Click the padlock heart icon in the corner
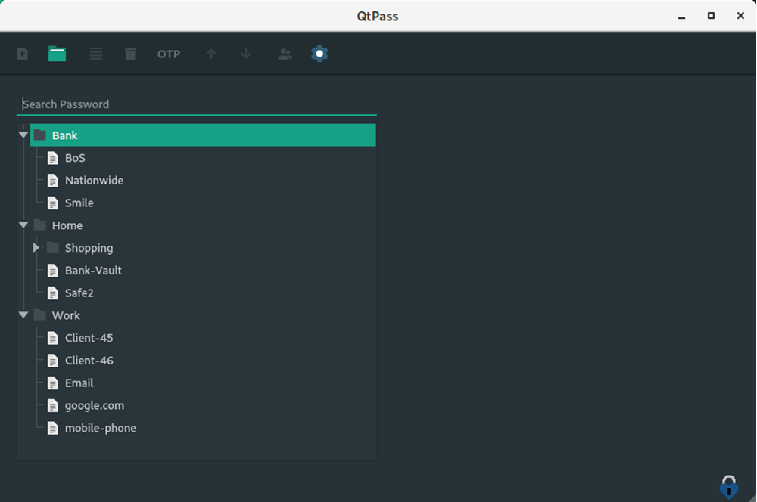The image size is (757, 502). (728, 487)
